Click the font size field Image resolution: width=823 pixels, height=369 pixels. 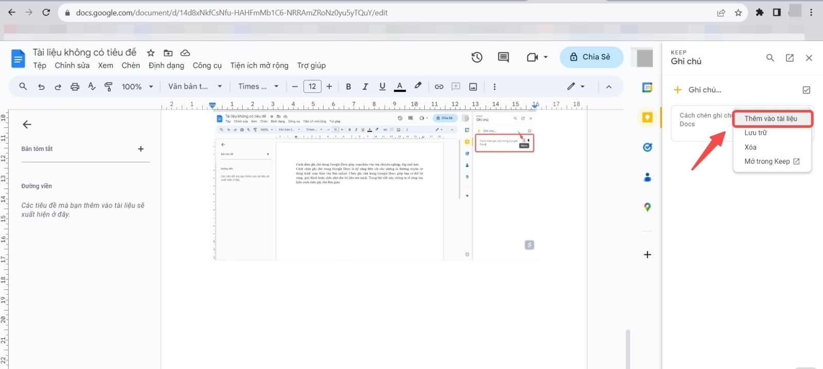tap(312, 87)
